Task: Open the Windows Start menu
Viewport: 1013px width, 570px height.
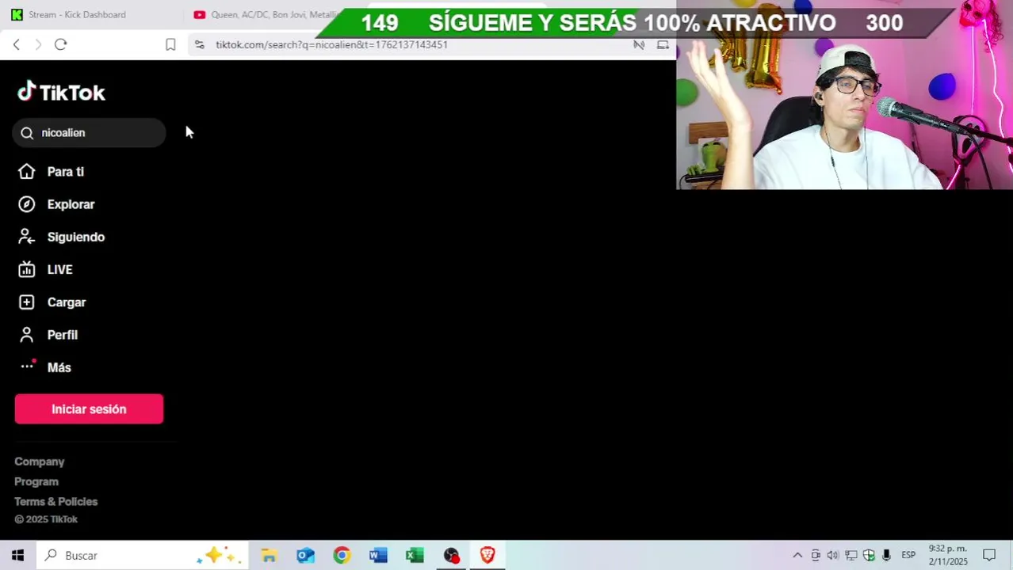Action: pos(17,556)
